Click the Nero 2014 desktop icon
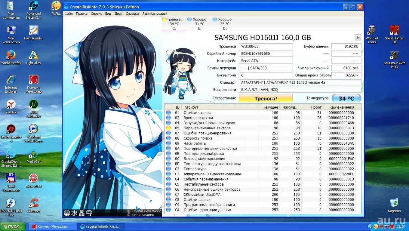Image resolution: width=409 pixels, height=231 pixels. click(33, 181)
